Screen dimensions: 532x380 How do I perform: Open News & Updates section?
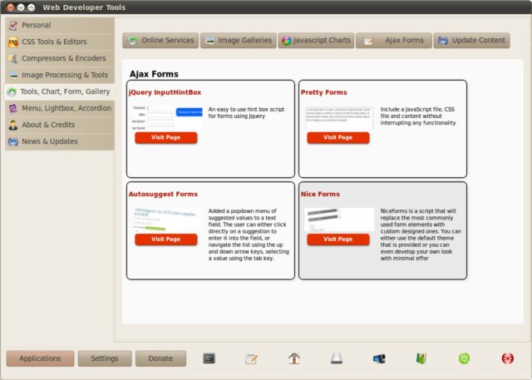pos(60,141)
